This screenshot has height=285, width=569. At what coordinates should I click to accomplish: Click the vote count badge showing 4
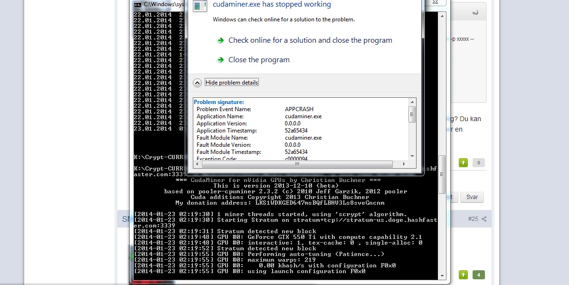tap(479, 275)
